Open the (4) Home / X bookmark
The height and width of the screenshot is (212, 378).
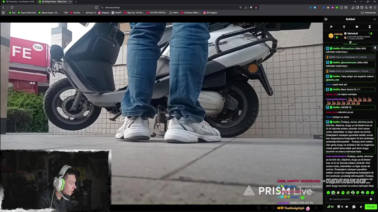[x=89, y=13]
